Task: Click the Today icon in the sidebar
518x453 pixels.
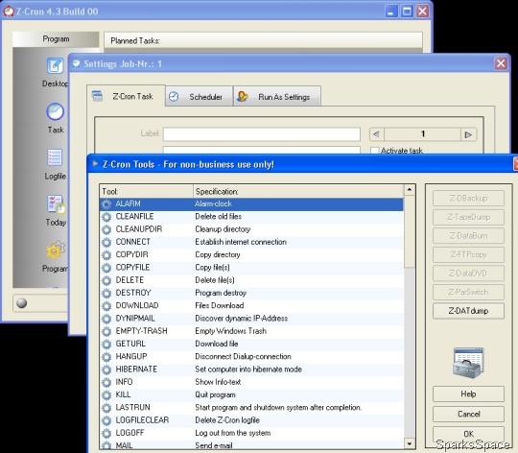Action: coord(56,203)
